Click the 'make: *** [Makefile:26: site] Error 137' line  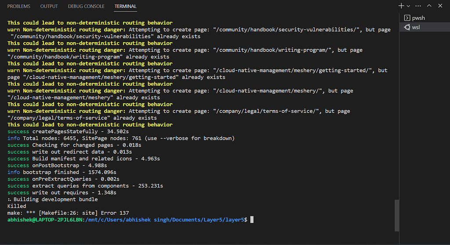click(x=68, y=213)
